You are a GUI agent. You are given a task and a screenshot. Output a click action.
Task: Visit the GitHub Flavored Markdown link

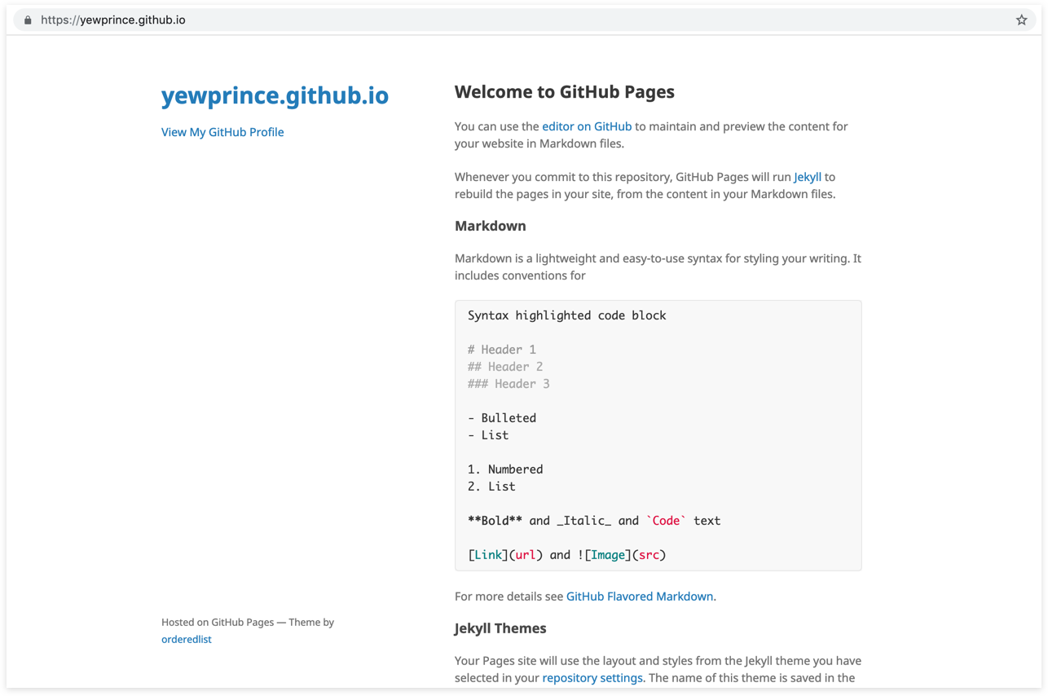[640, 596]
